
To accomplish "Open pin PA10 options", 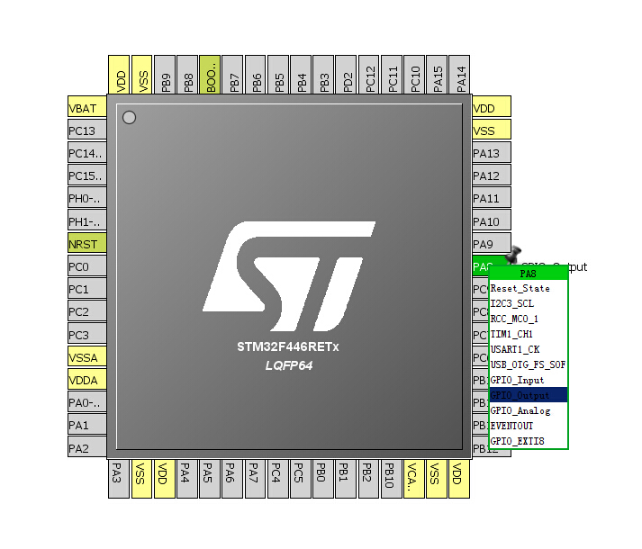I will [492, 221].
